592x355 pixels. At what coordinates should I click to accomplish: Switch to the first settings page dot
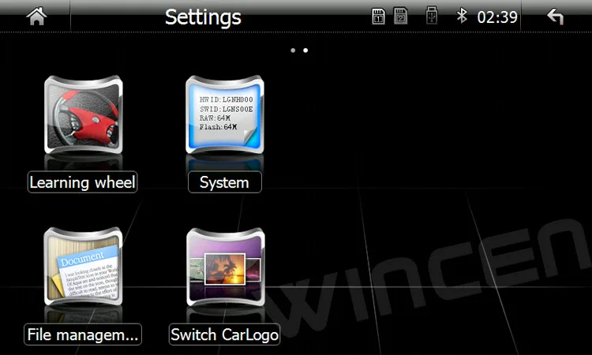293,50
